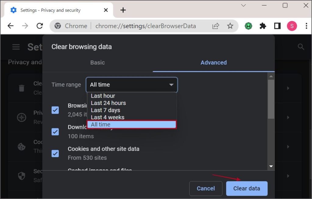Uncheck the Browsing history checkbox

tap(55, 110)
